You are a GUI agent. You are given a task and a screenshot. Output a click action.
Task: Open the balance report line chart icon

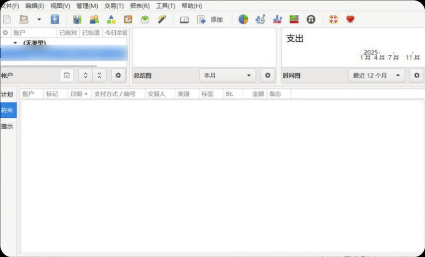coord(277,20)
